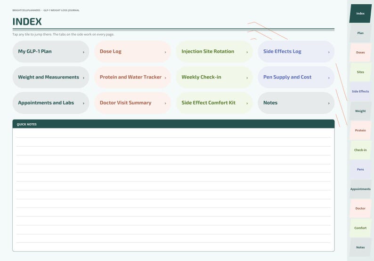This screenshot has height=261, width=374.
Task: Open the Dose Log tile
Action: click(133, 51)
